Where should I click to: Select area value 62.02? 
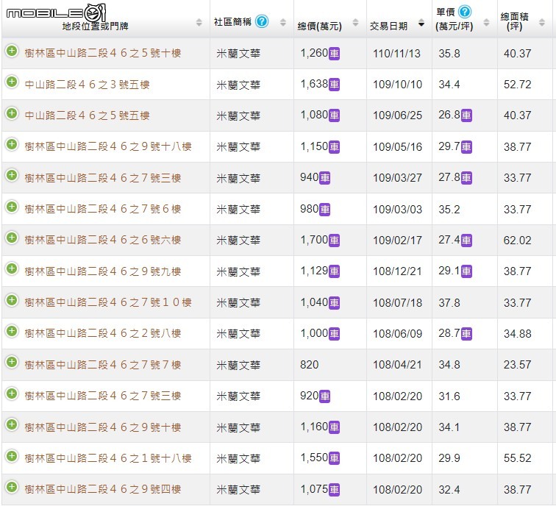click(517, 241)
